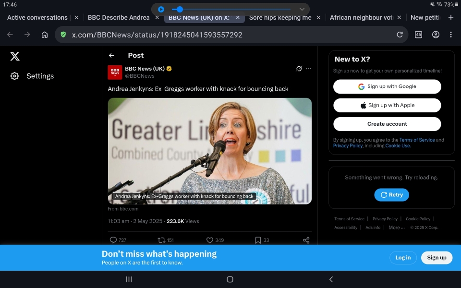Go to browser home page
The height and width of the screenshot is (288, 461).
[x=44, y=35]
